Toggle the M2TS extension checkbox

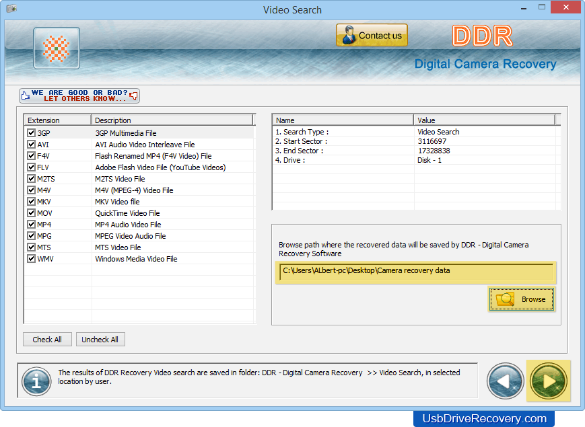click(32, 178)
